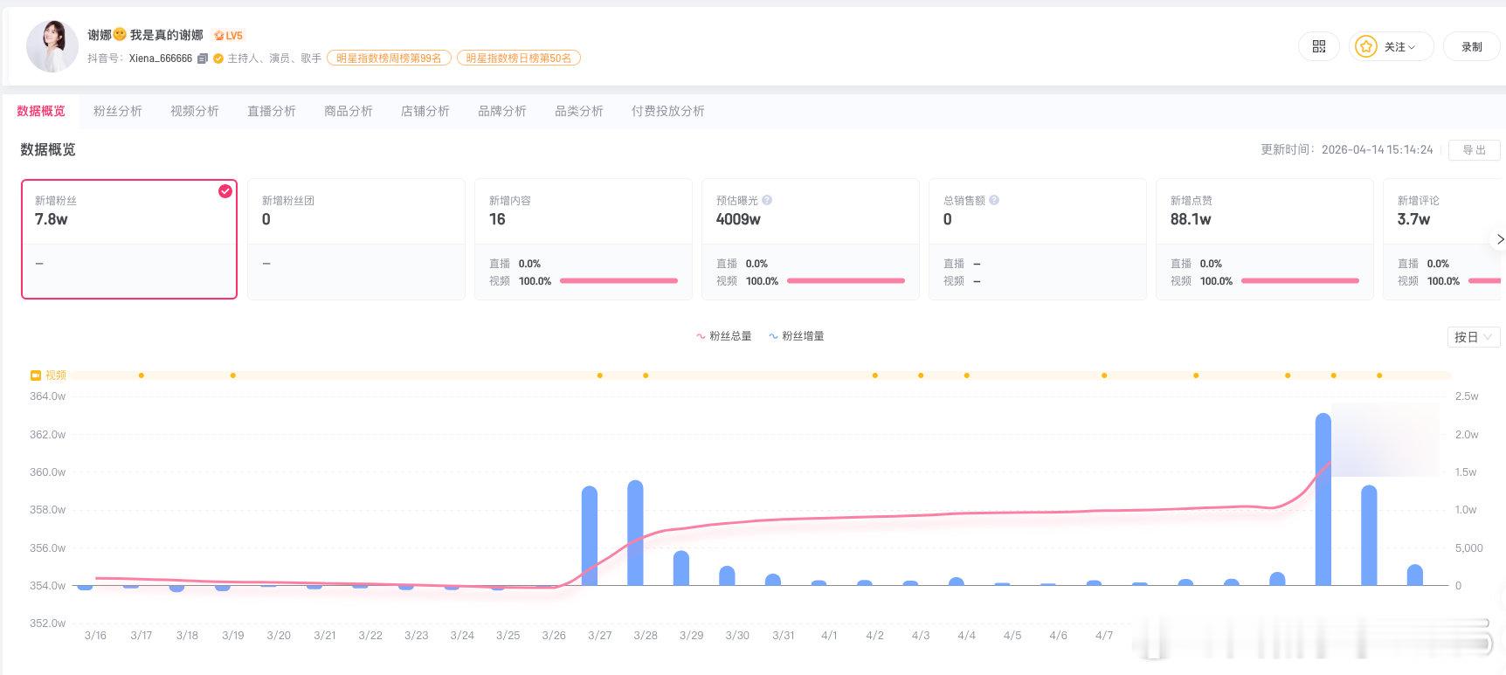
Task: Click the 7.8w value under 新增粉丝
Action: point(52,219)
